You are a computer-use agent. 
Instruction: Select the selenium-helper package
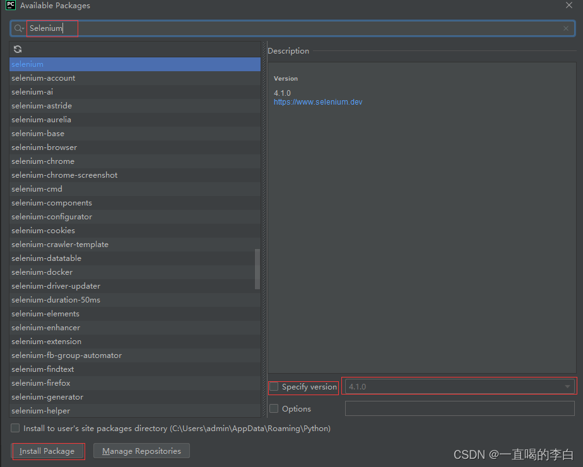[x=135, y=410]
